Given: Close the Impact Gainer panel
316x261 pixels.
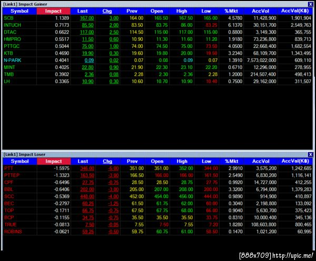Looking at the screenshot, I should click(x=310, y=4).
